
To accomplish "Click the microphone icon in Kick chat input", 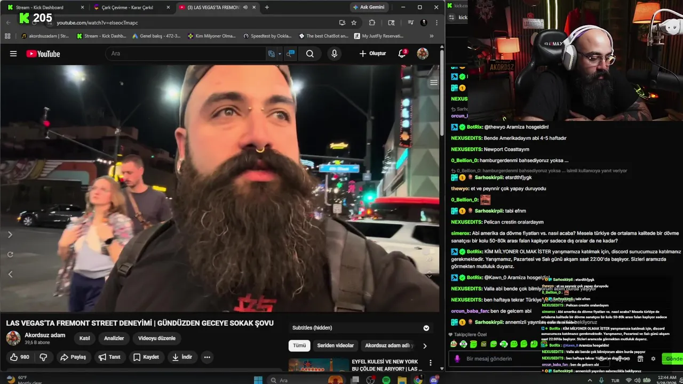I will pos(457,358).
